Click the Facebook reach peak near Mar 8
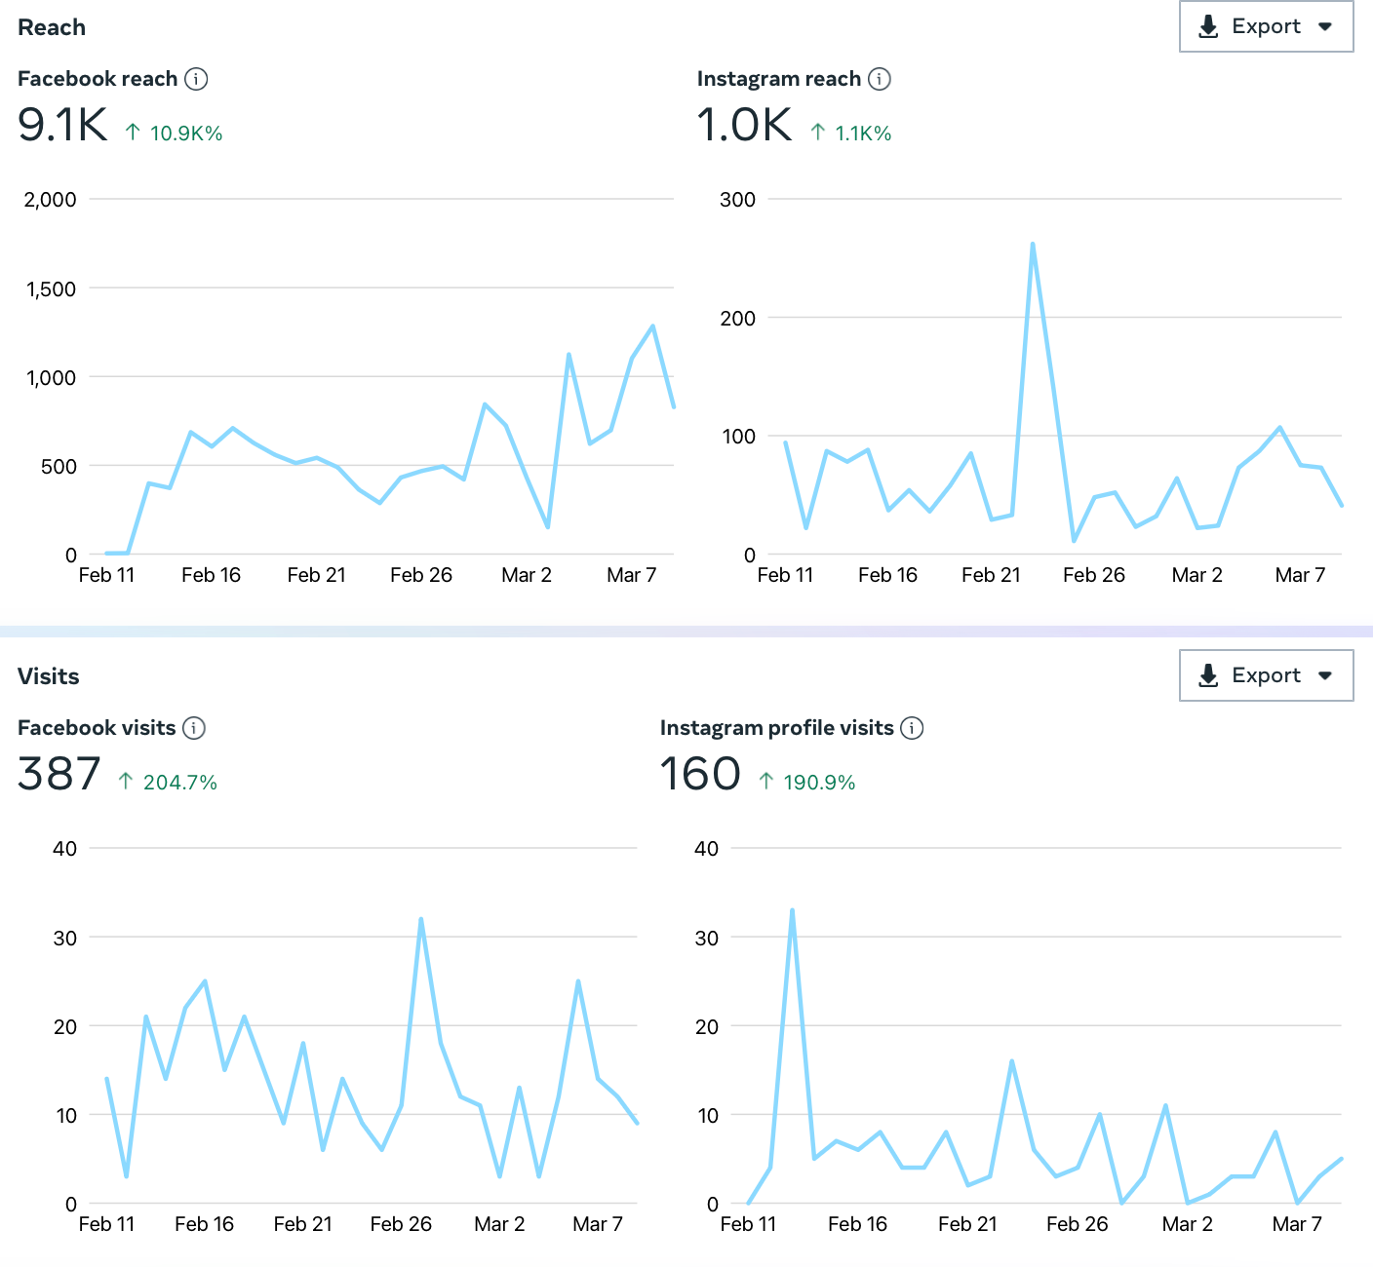Screen dimensions: 1373x1267 652,326
